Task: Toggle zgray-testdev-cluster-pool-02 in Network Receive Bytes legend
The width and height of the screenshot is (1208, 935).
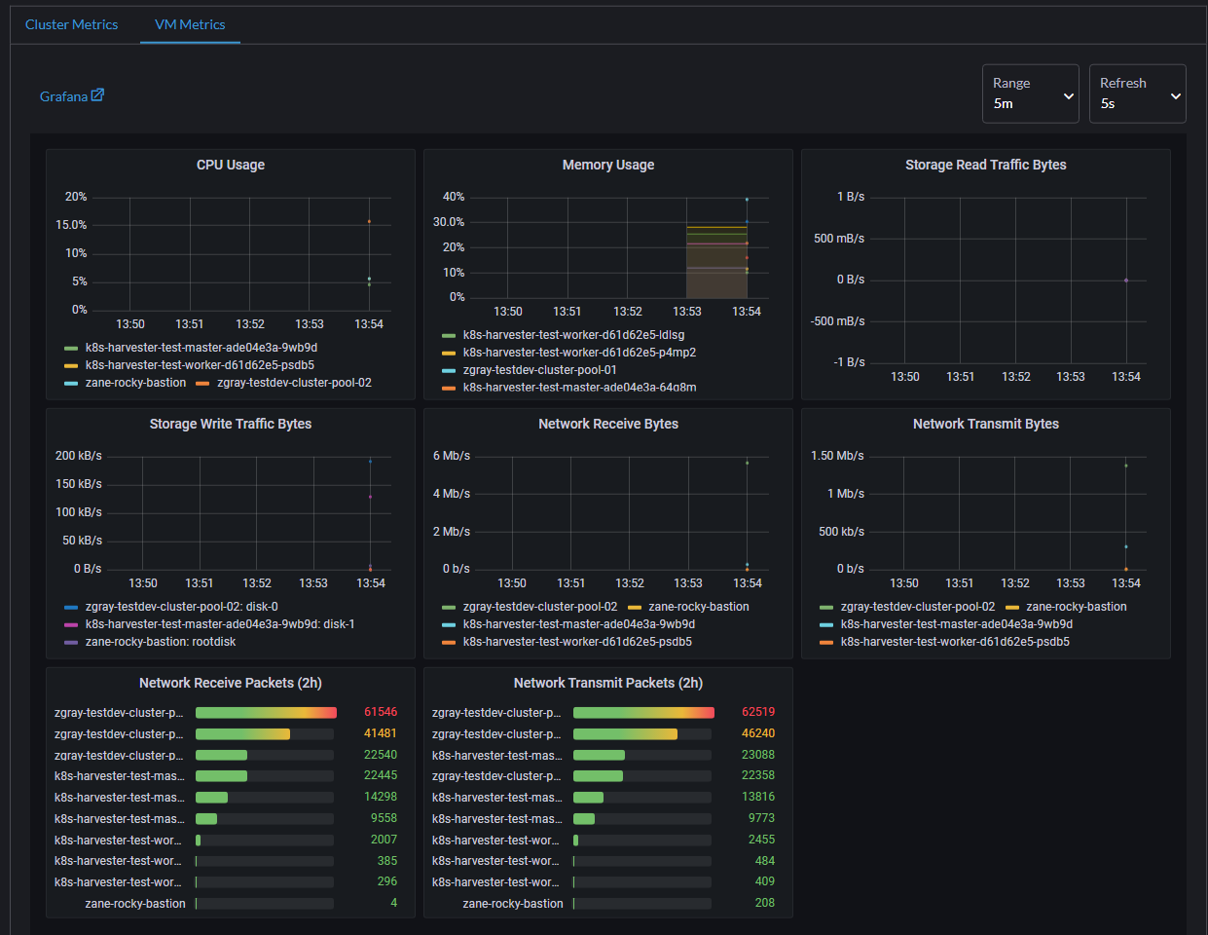Action: tap(540, 607)
